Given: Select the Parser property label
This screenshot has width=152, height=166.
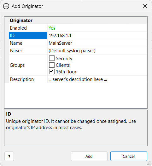Looking at the screenshot, I should pos(28,51).
